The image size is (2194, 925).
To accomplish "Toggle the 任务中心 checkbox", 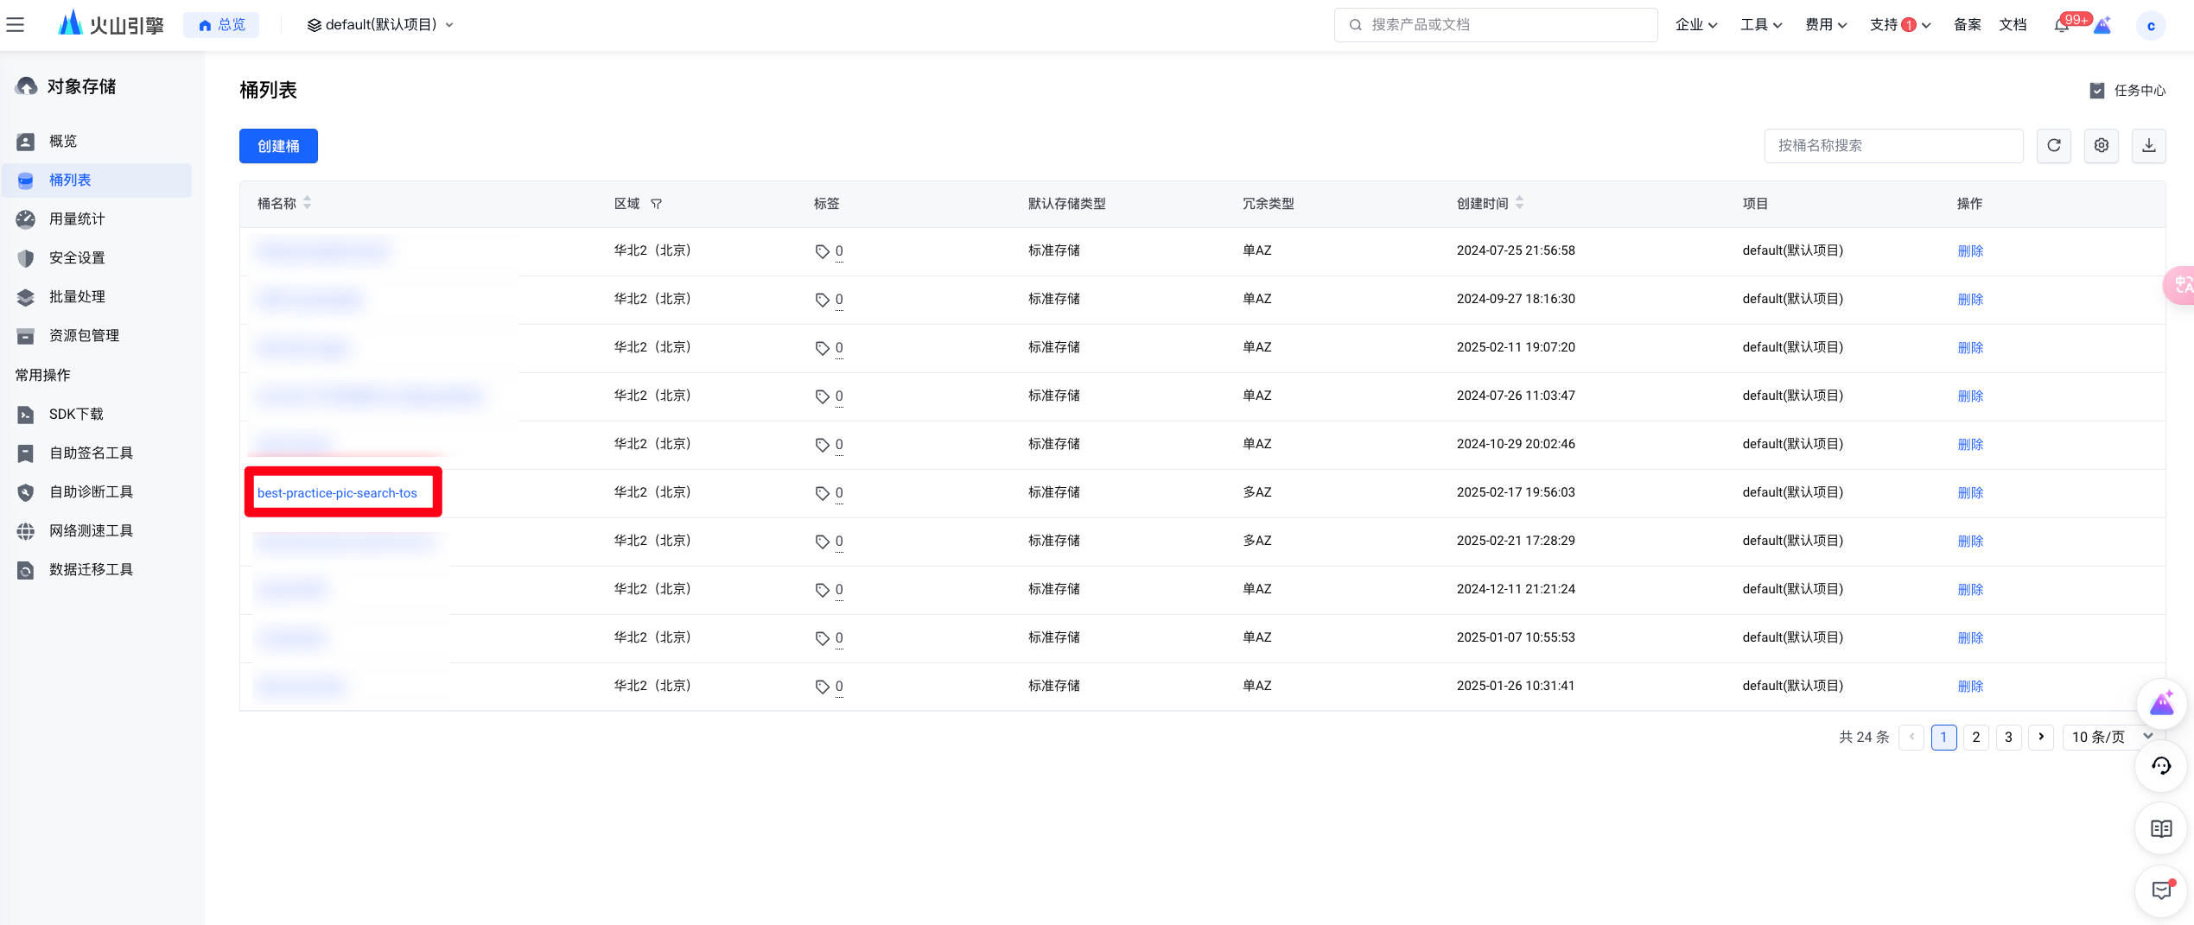I will pos(2097,91).
